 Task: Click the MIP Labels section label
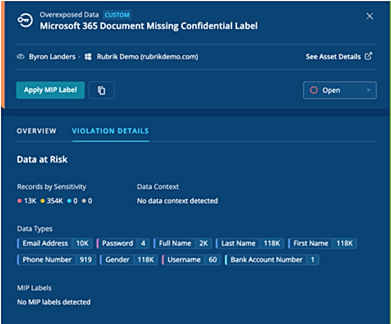[34, 288]
